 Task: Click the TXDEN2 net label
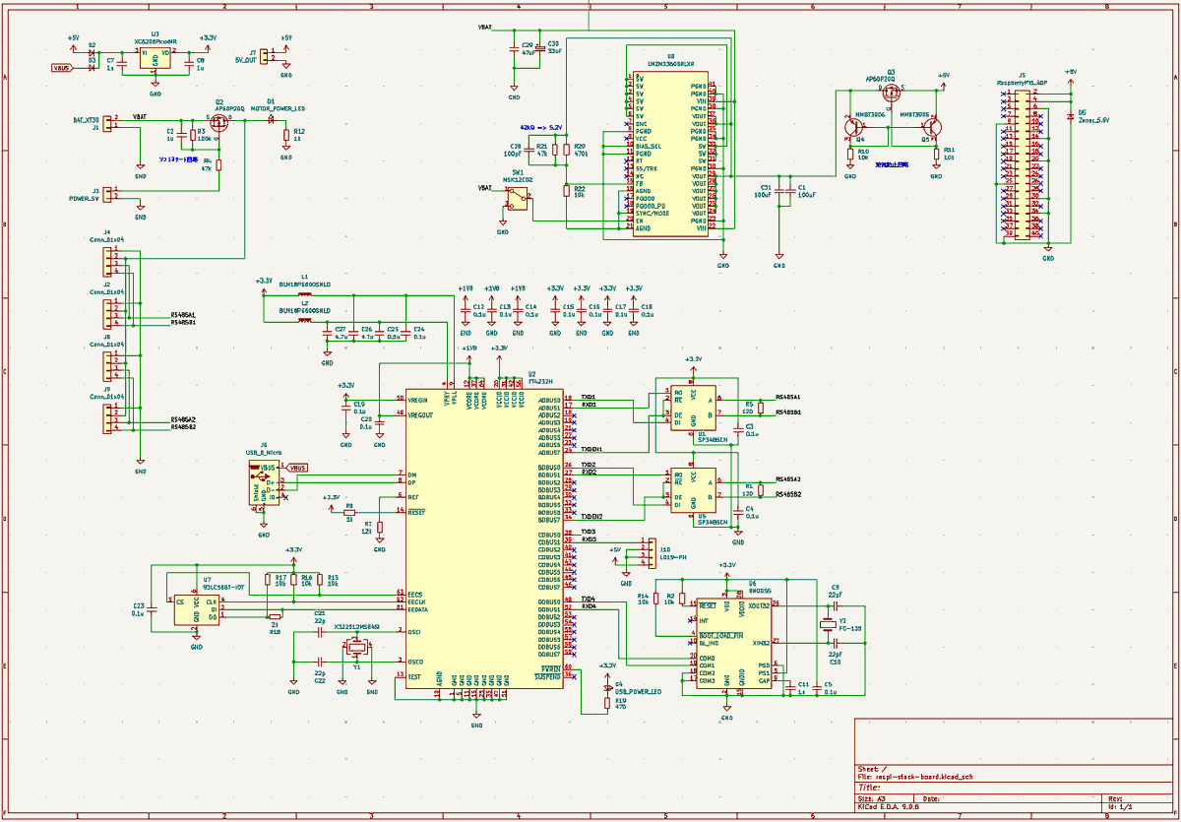[592, 516]
